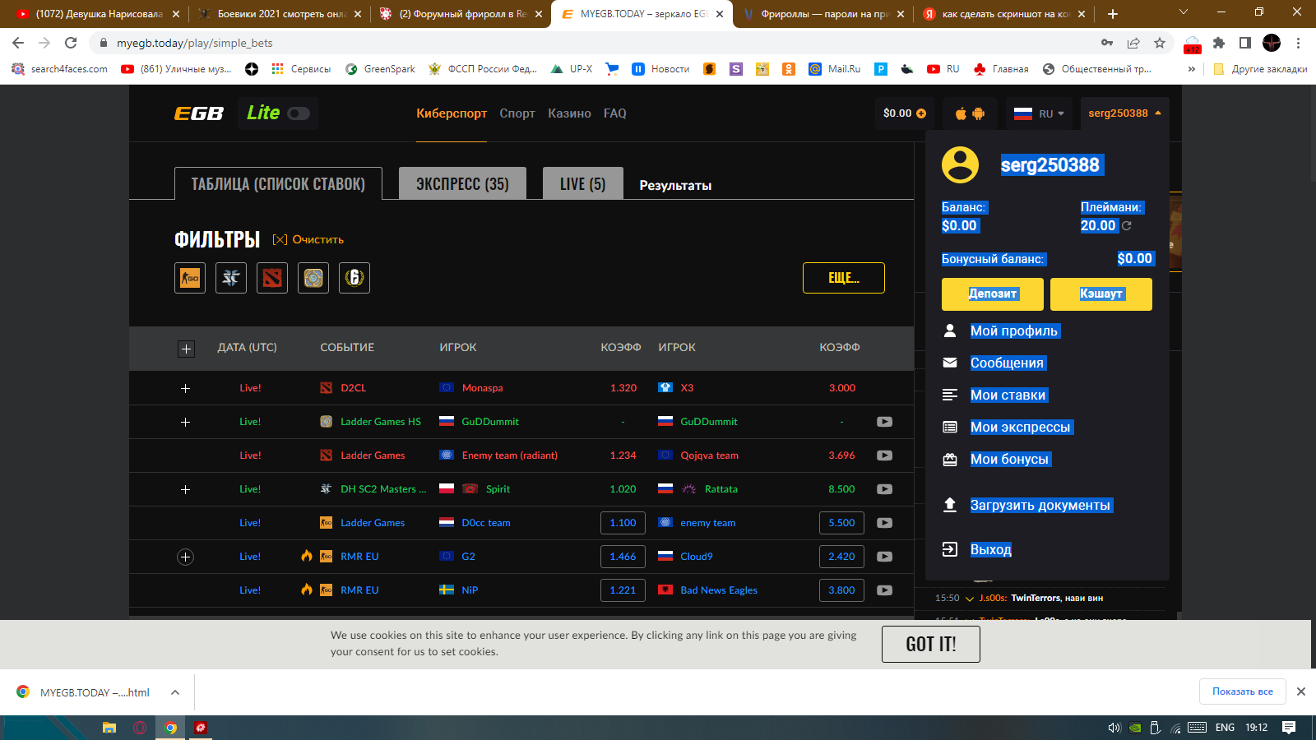Viewport: 1316px width, 740px height.
Task: Open the Киберспорт section
Action: point(452,113)
